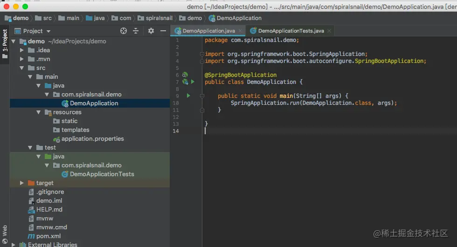Click the run gutter icon beside main method

(188, 96)
